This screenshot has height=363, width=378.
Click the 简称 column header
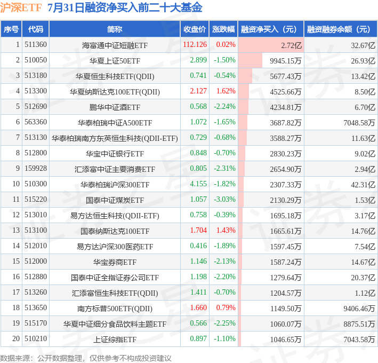click(115, 29)
